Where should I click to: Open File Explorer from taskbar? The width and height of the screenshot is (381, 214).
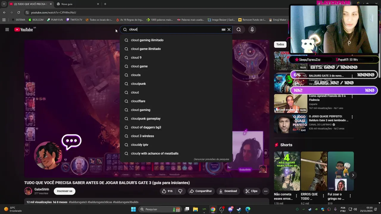tap(196, 209)
